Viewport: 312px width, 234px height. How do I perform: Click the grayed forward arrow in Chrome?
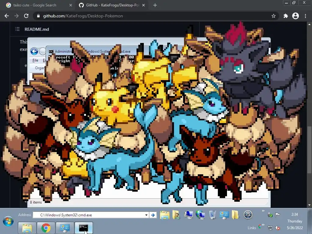tap(16, 16)
